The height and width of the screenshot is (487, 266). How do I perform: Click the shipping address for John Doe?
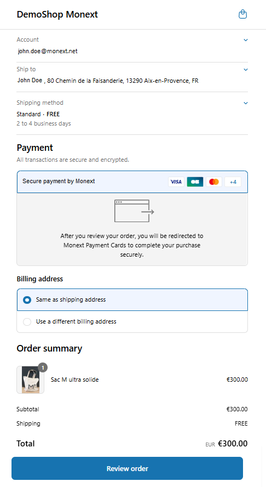click(x=108, y=81)
